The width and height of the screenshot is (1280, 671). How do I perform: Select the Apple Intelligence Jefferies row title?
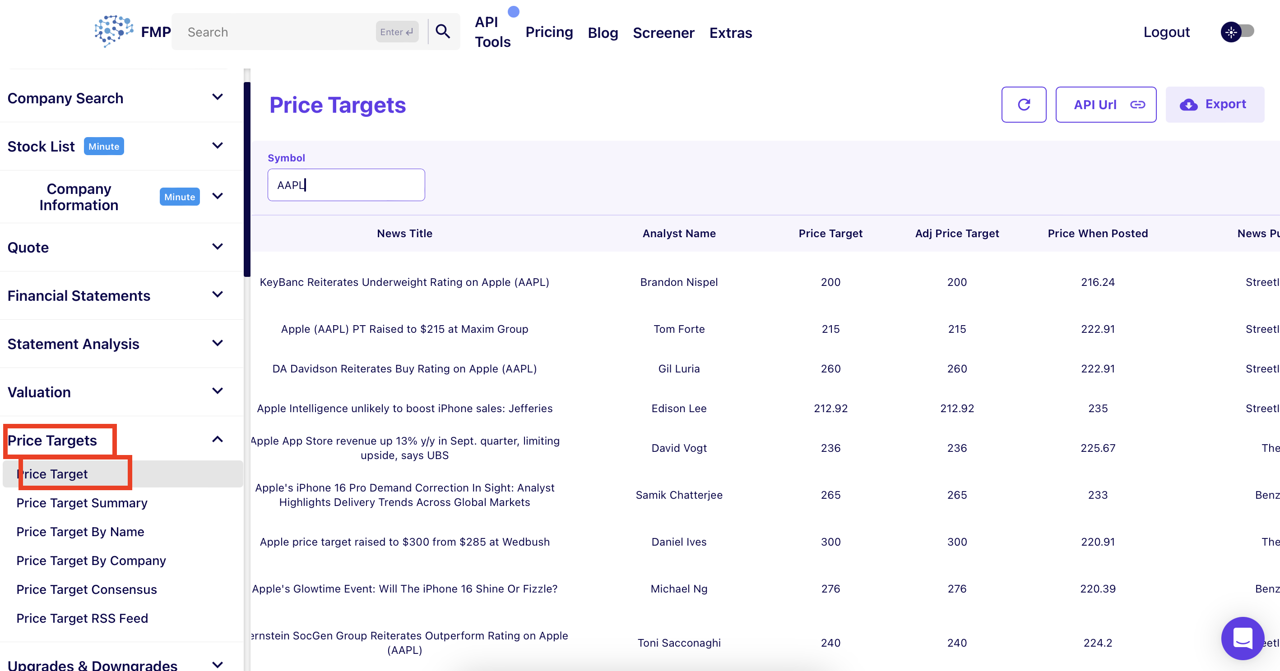tap(404, 409)
